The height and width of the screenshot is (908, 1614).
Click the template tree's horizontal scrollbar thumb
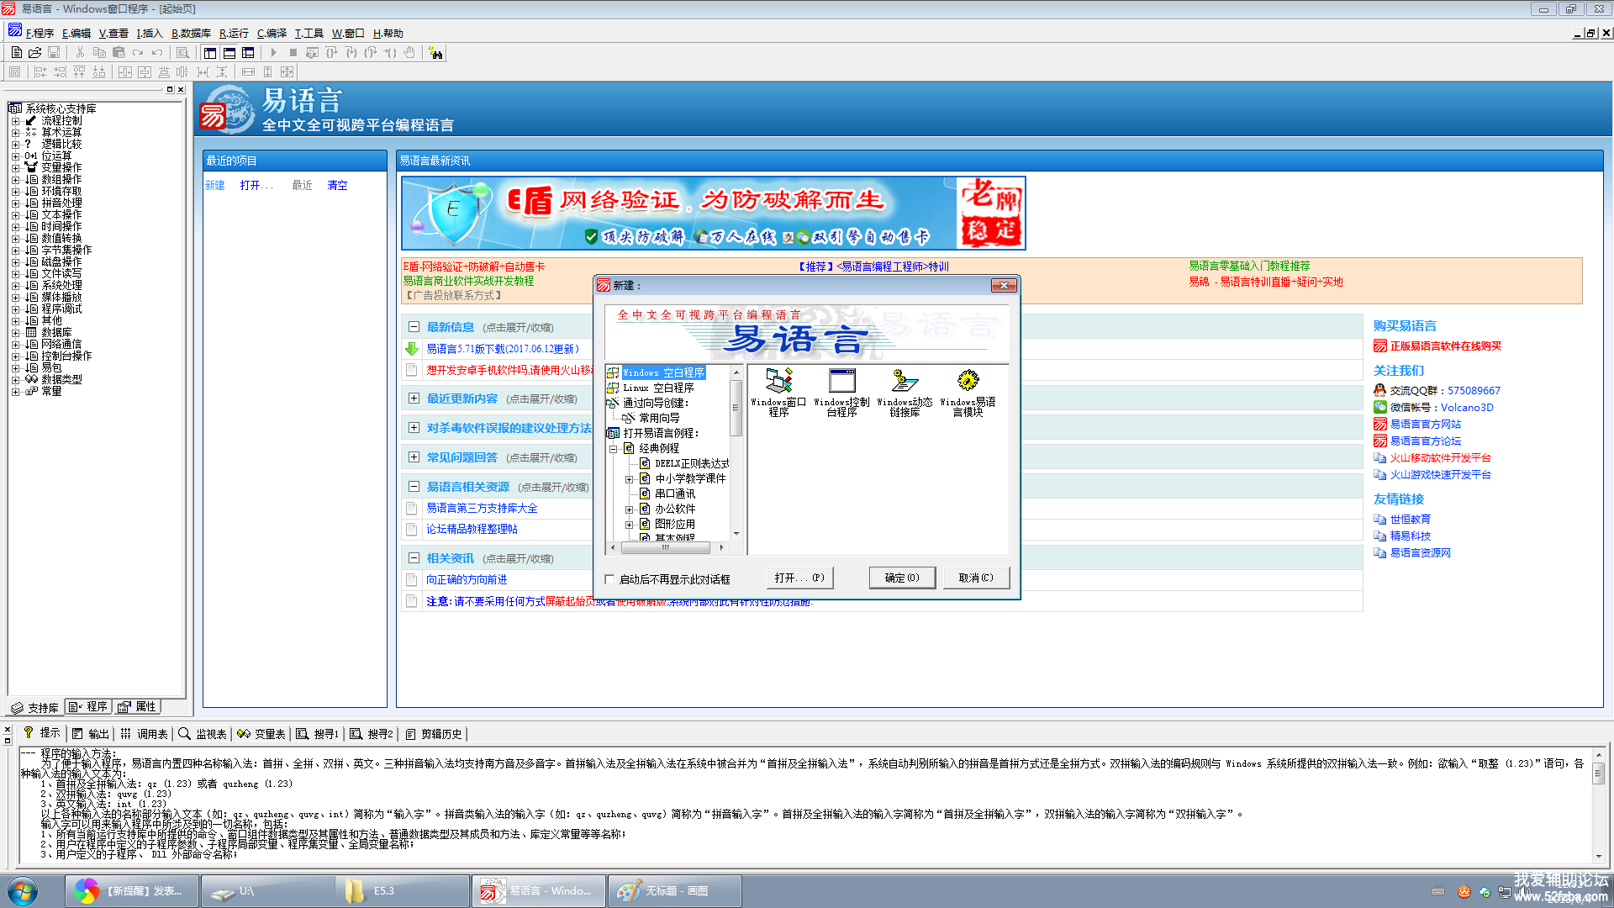(x=665, y=547)
